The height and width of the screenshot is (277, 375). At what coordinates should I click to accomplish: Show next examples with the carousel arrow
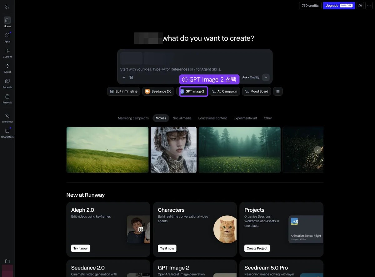(318, 150)
